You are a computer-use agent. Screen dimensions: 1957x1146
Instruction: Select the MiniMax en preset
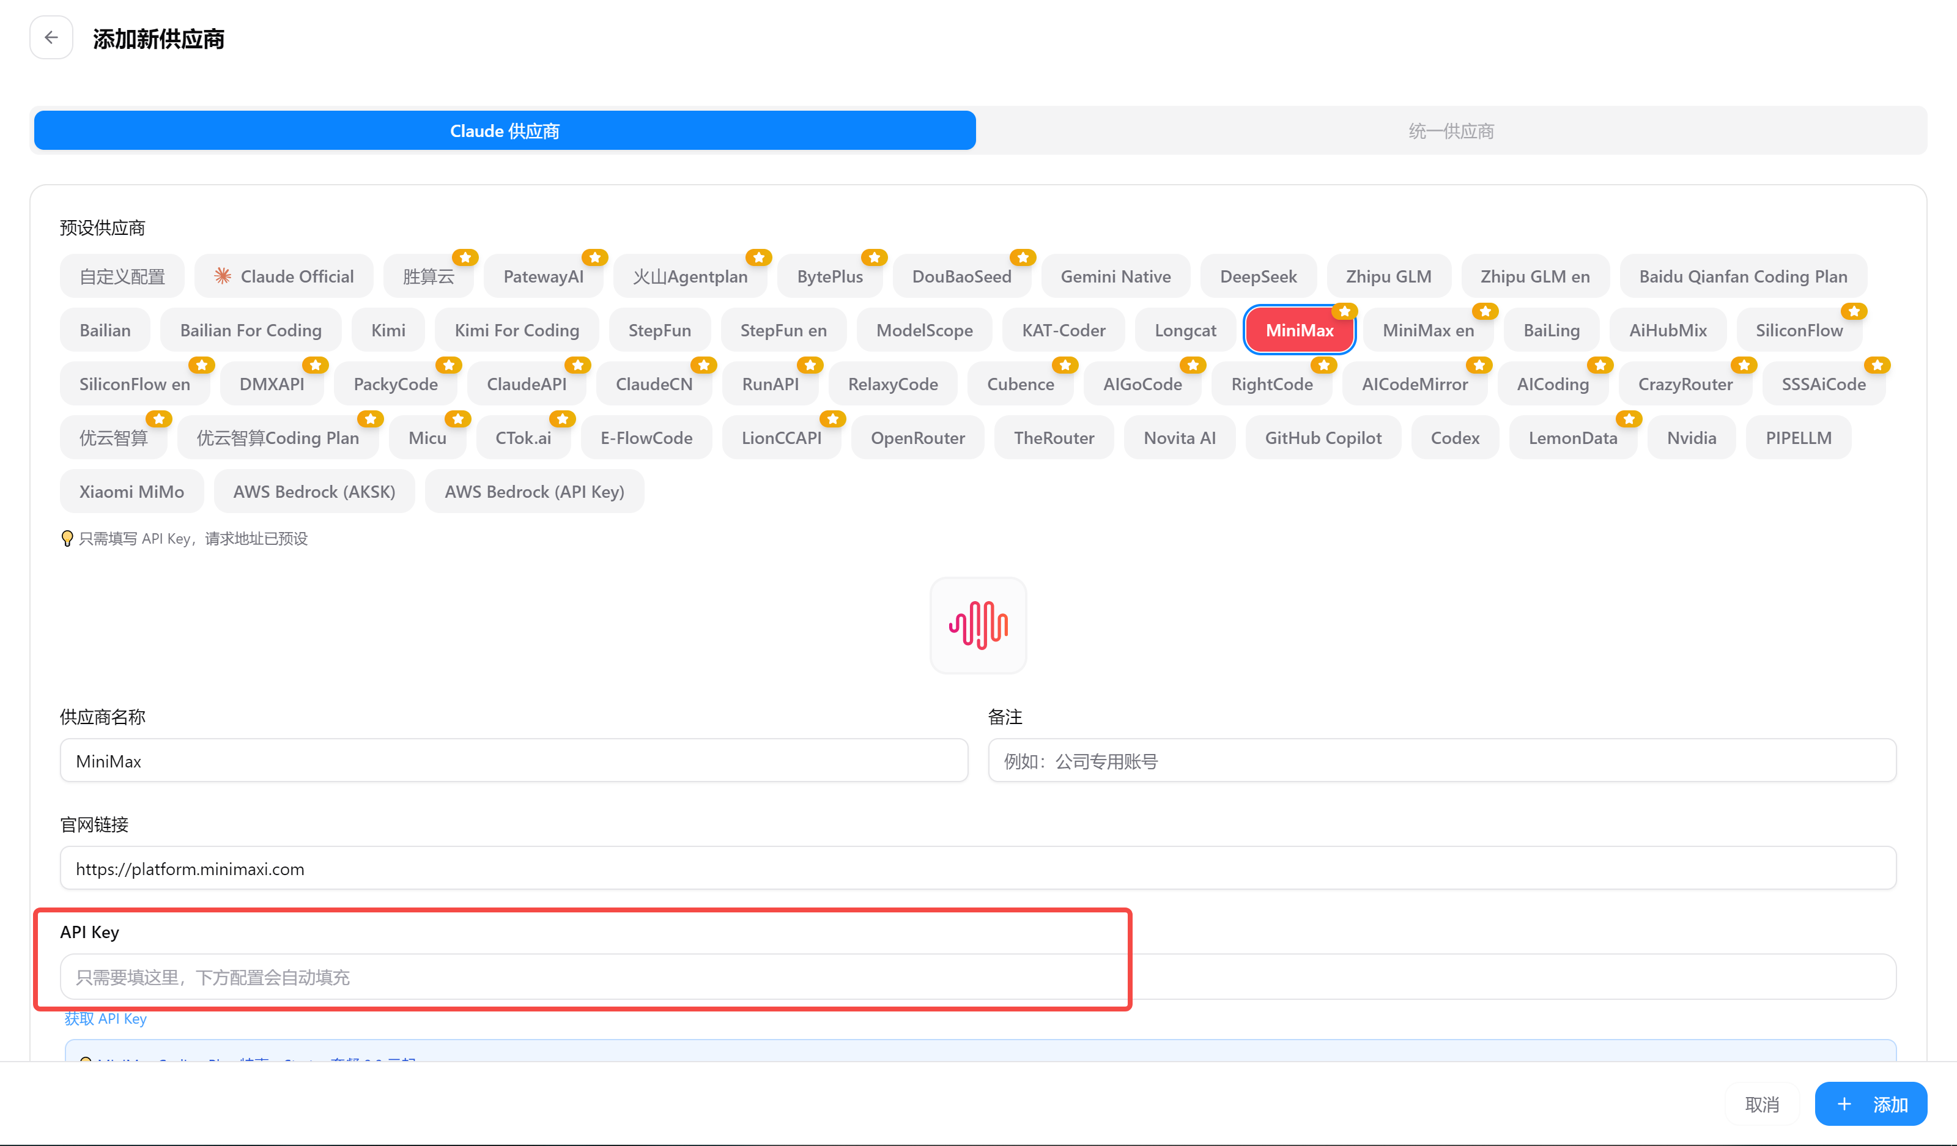(x=1429, y=330)
